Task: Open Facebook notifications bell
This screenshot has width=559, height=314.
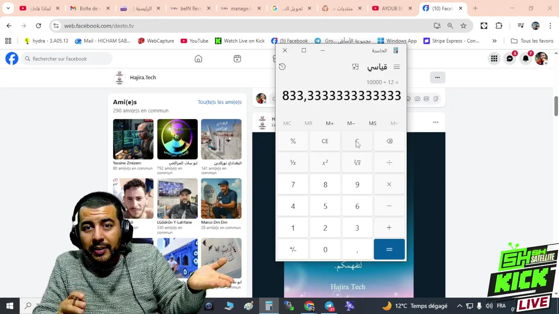Action: click(x=526, y=58)
